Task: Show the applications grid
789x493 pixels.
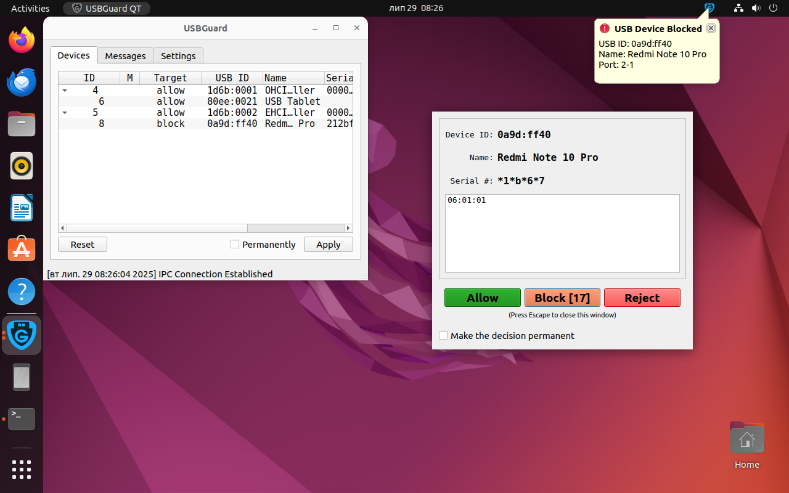Action: [22, 470]
